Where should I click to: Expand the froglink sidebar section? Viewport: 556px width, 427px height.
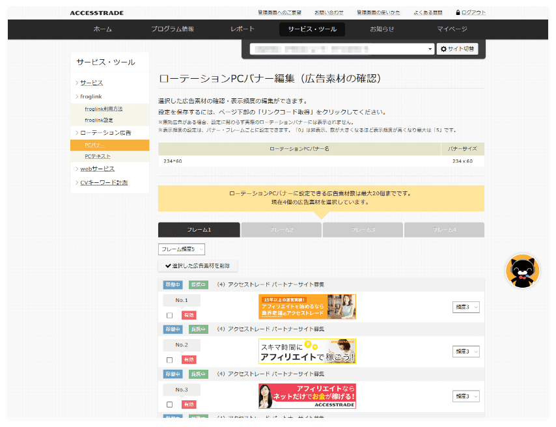tap(90, 96)
